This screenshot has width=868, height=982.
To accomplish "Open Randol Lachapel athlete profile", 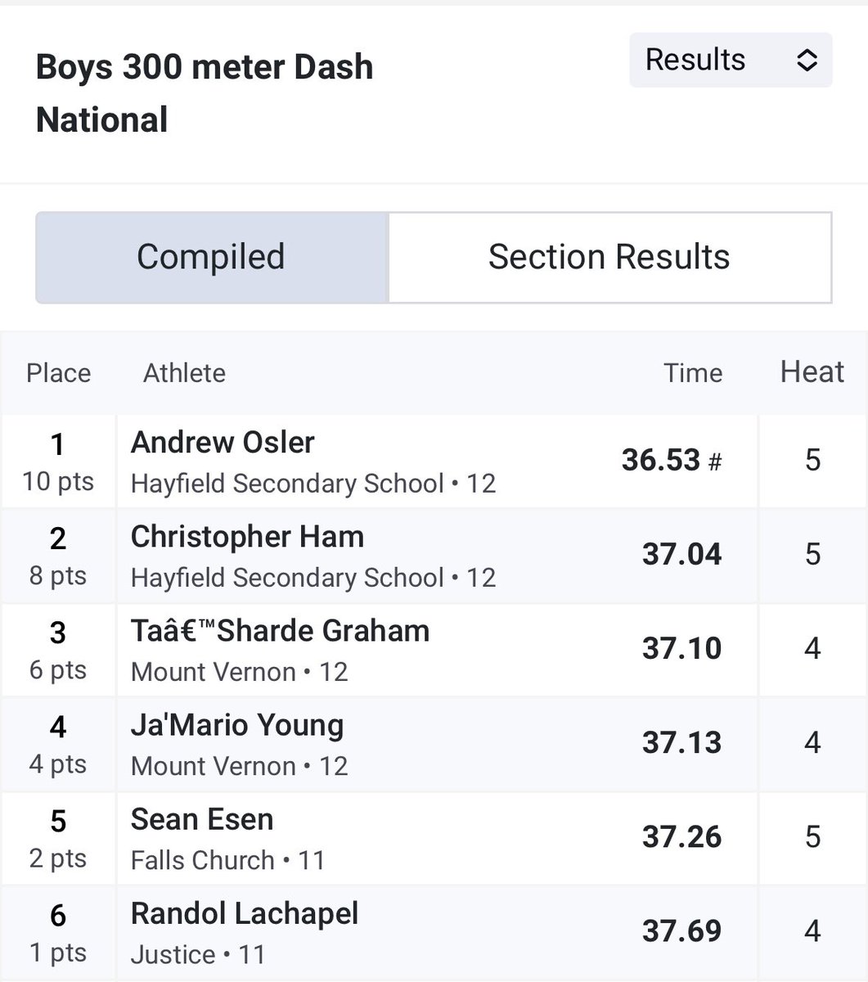I will [245, 913].
